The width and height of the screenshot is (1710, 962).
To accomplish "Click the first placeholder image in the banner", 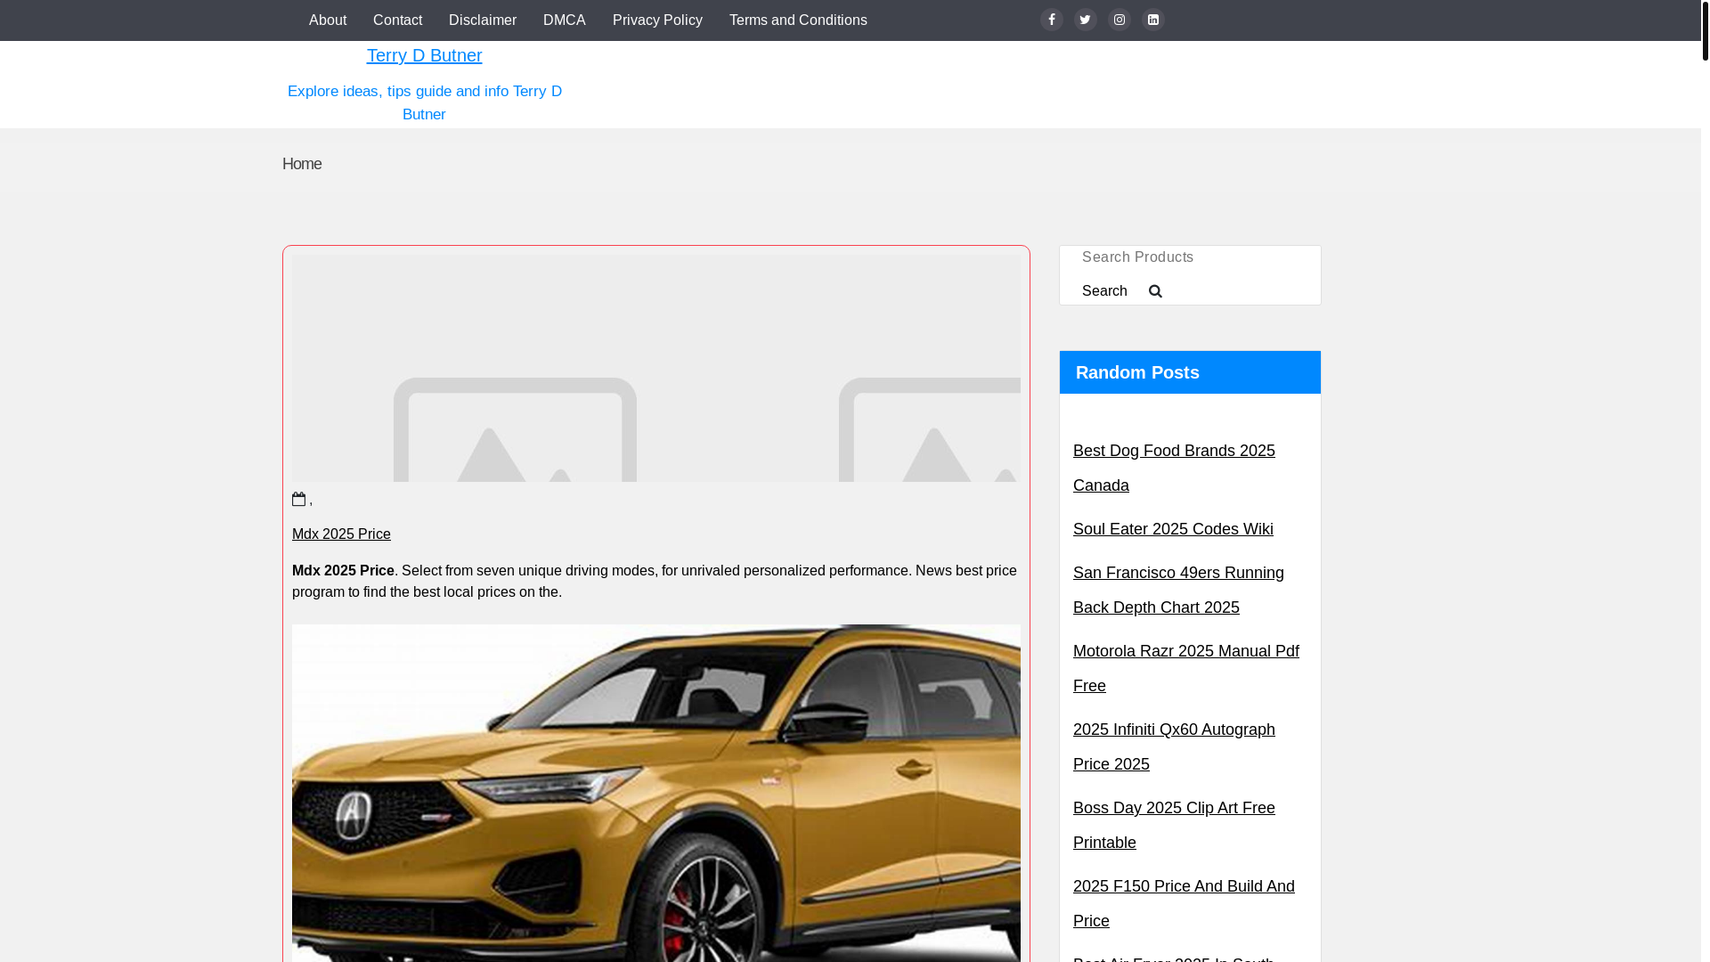I will [x=515, y=430].
